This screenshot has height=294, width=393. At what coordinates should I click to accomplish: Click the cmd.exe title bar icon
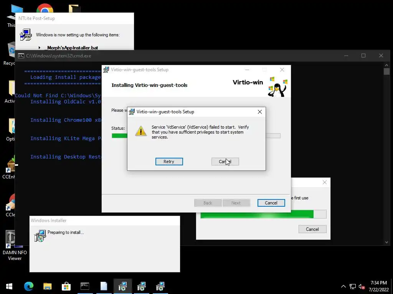[21, 56]
